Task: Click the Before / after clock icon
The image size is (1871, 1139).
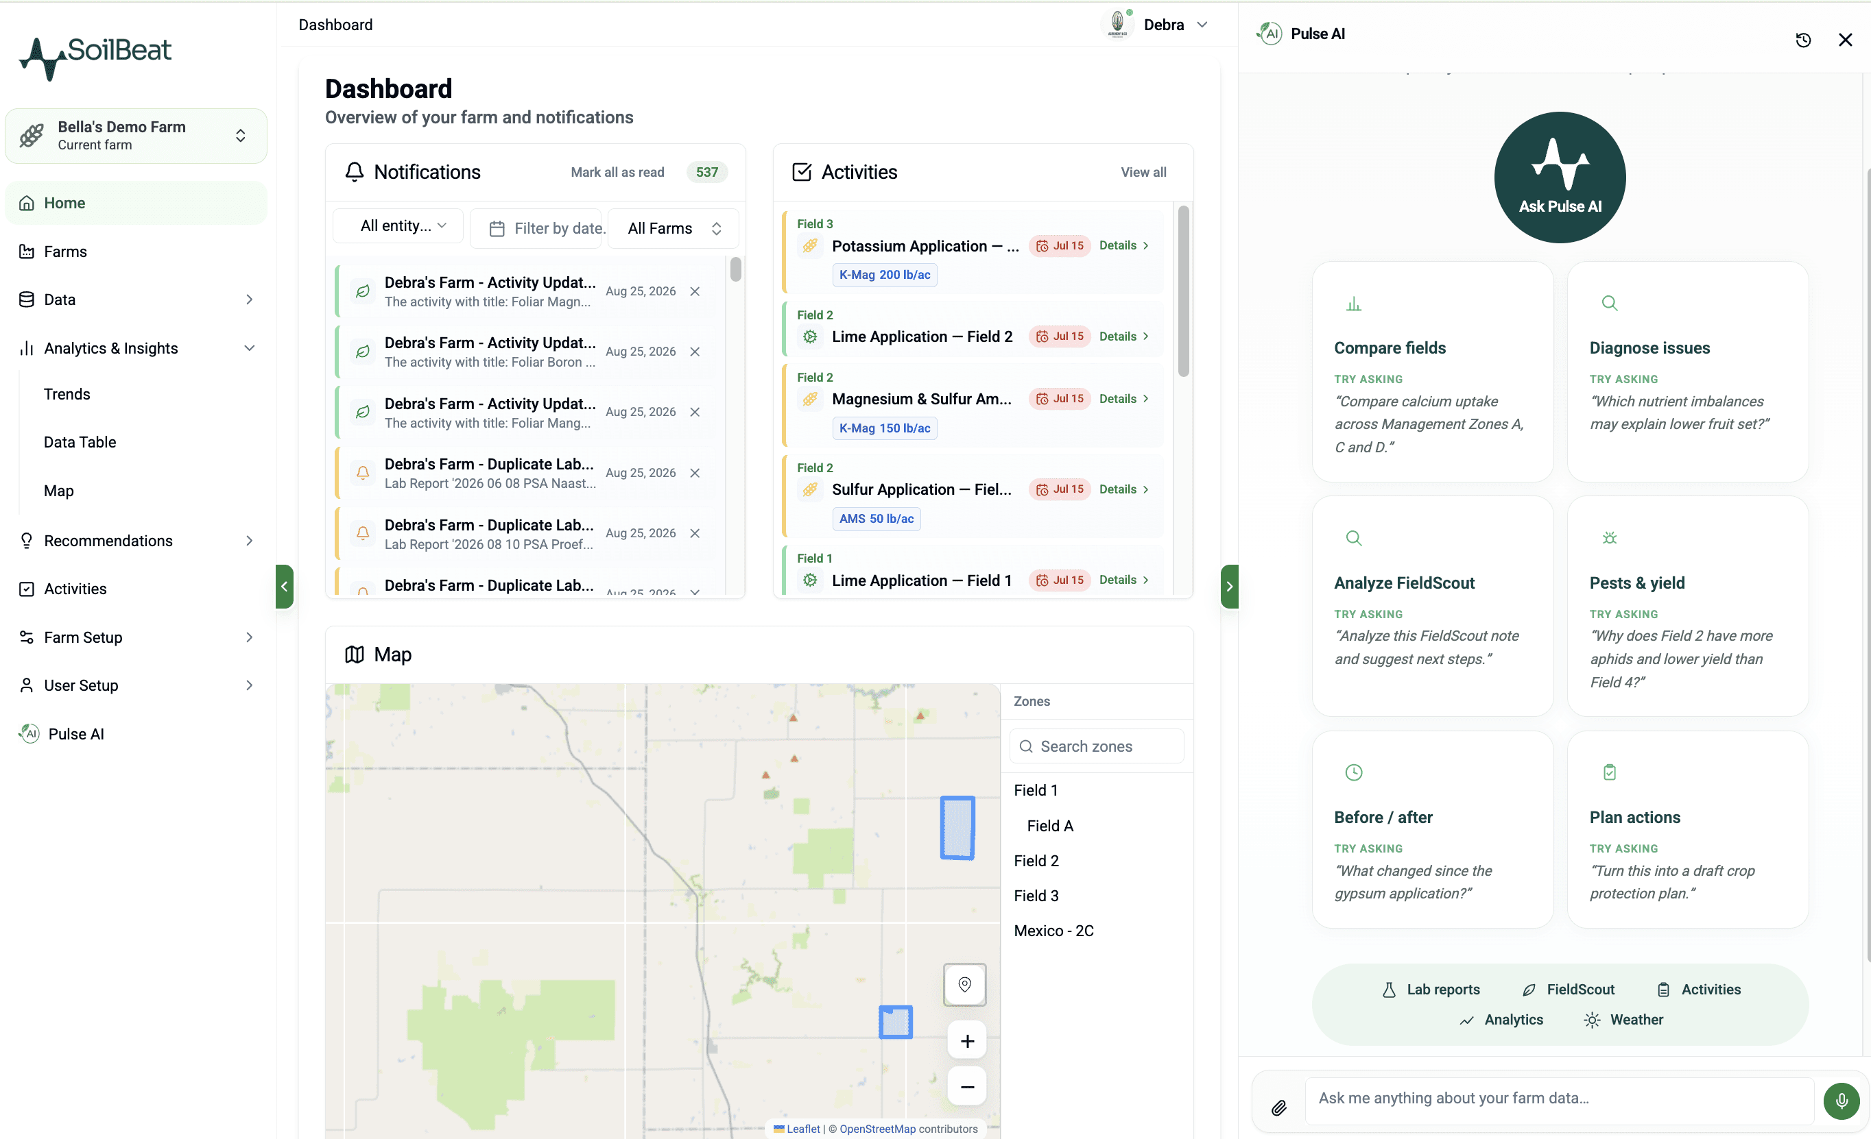Action: point(1353,772)
